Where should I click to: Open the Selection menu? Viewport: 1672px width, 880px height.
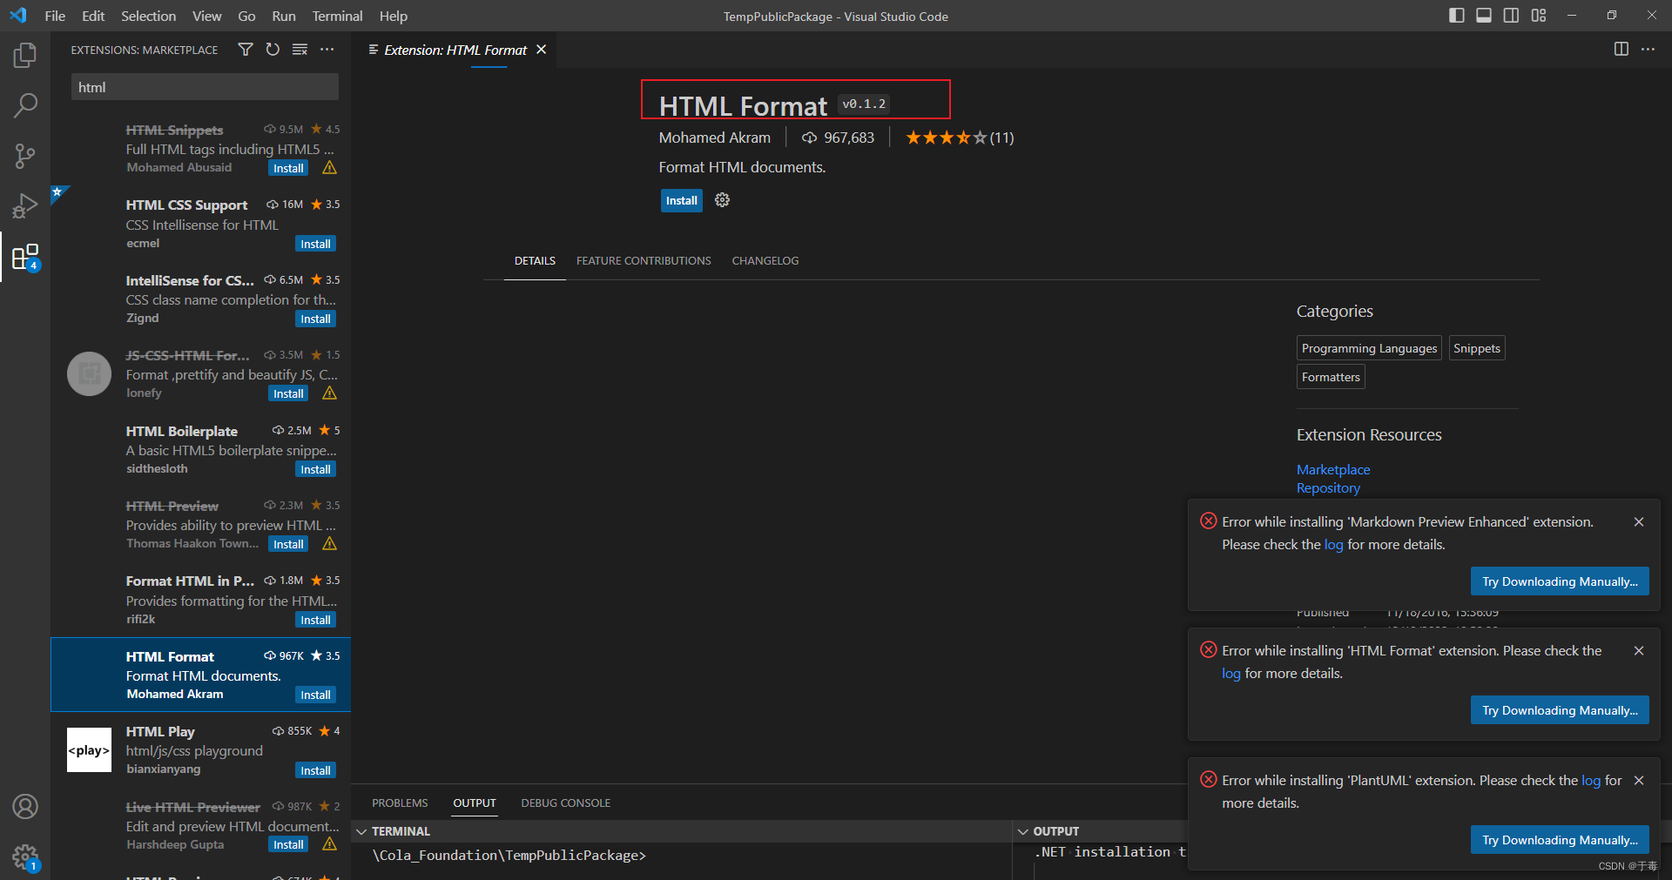[148, 16]
